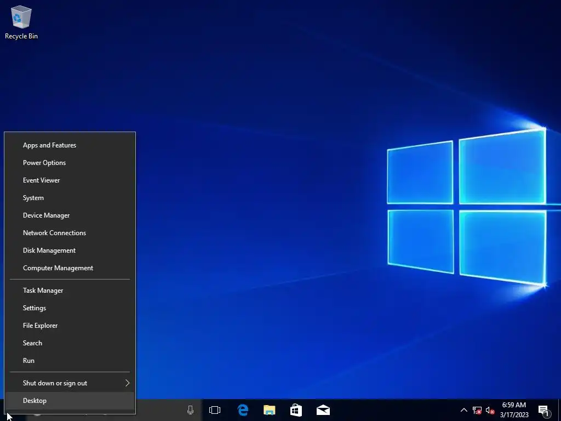Open the Recycle Bin desktop icon

tap(21, 22)
